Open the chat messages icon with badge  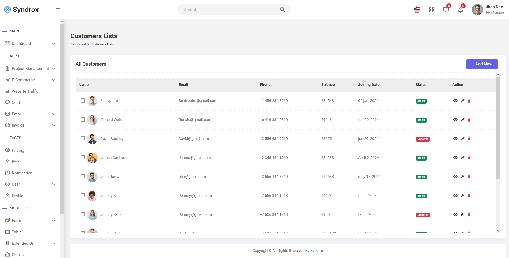click(x=446, y=10)
